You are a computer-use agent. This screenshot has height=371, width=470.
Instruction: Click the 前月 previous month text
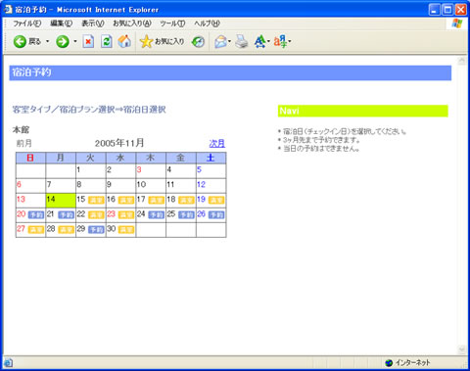pos(24,143)
